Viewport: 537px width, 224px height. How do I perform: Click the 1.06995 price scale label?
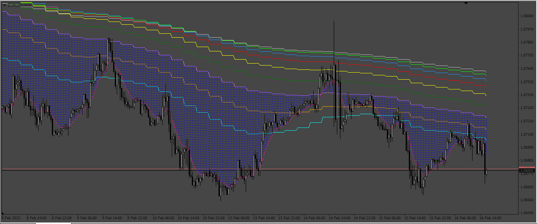[x=527, y=148]
